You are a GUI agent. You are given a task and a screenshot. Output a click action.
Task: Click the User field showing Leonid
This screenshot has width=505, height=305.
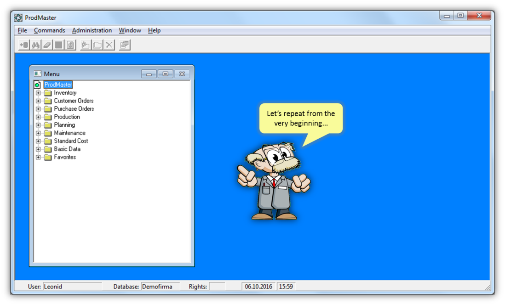[72, 287]
